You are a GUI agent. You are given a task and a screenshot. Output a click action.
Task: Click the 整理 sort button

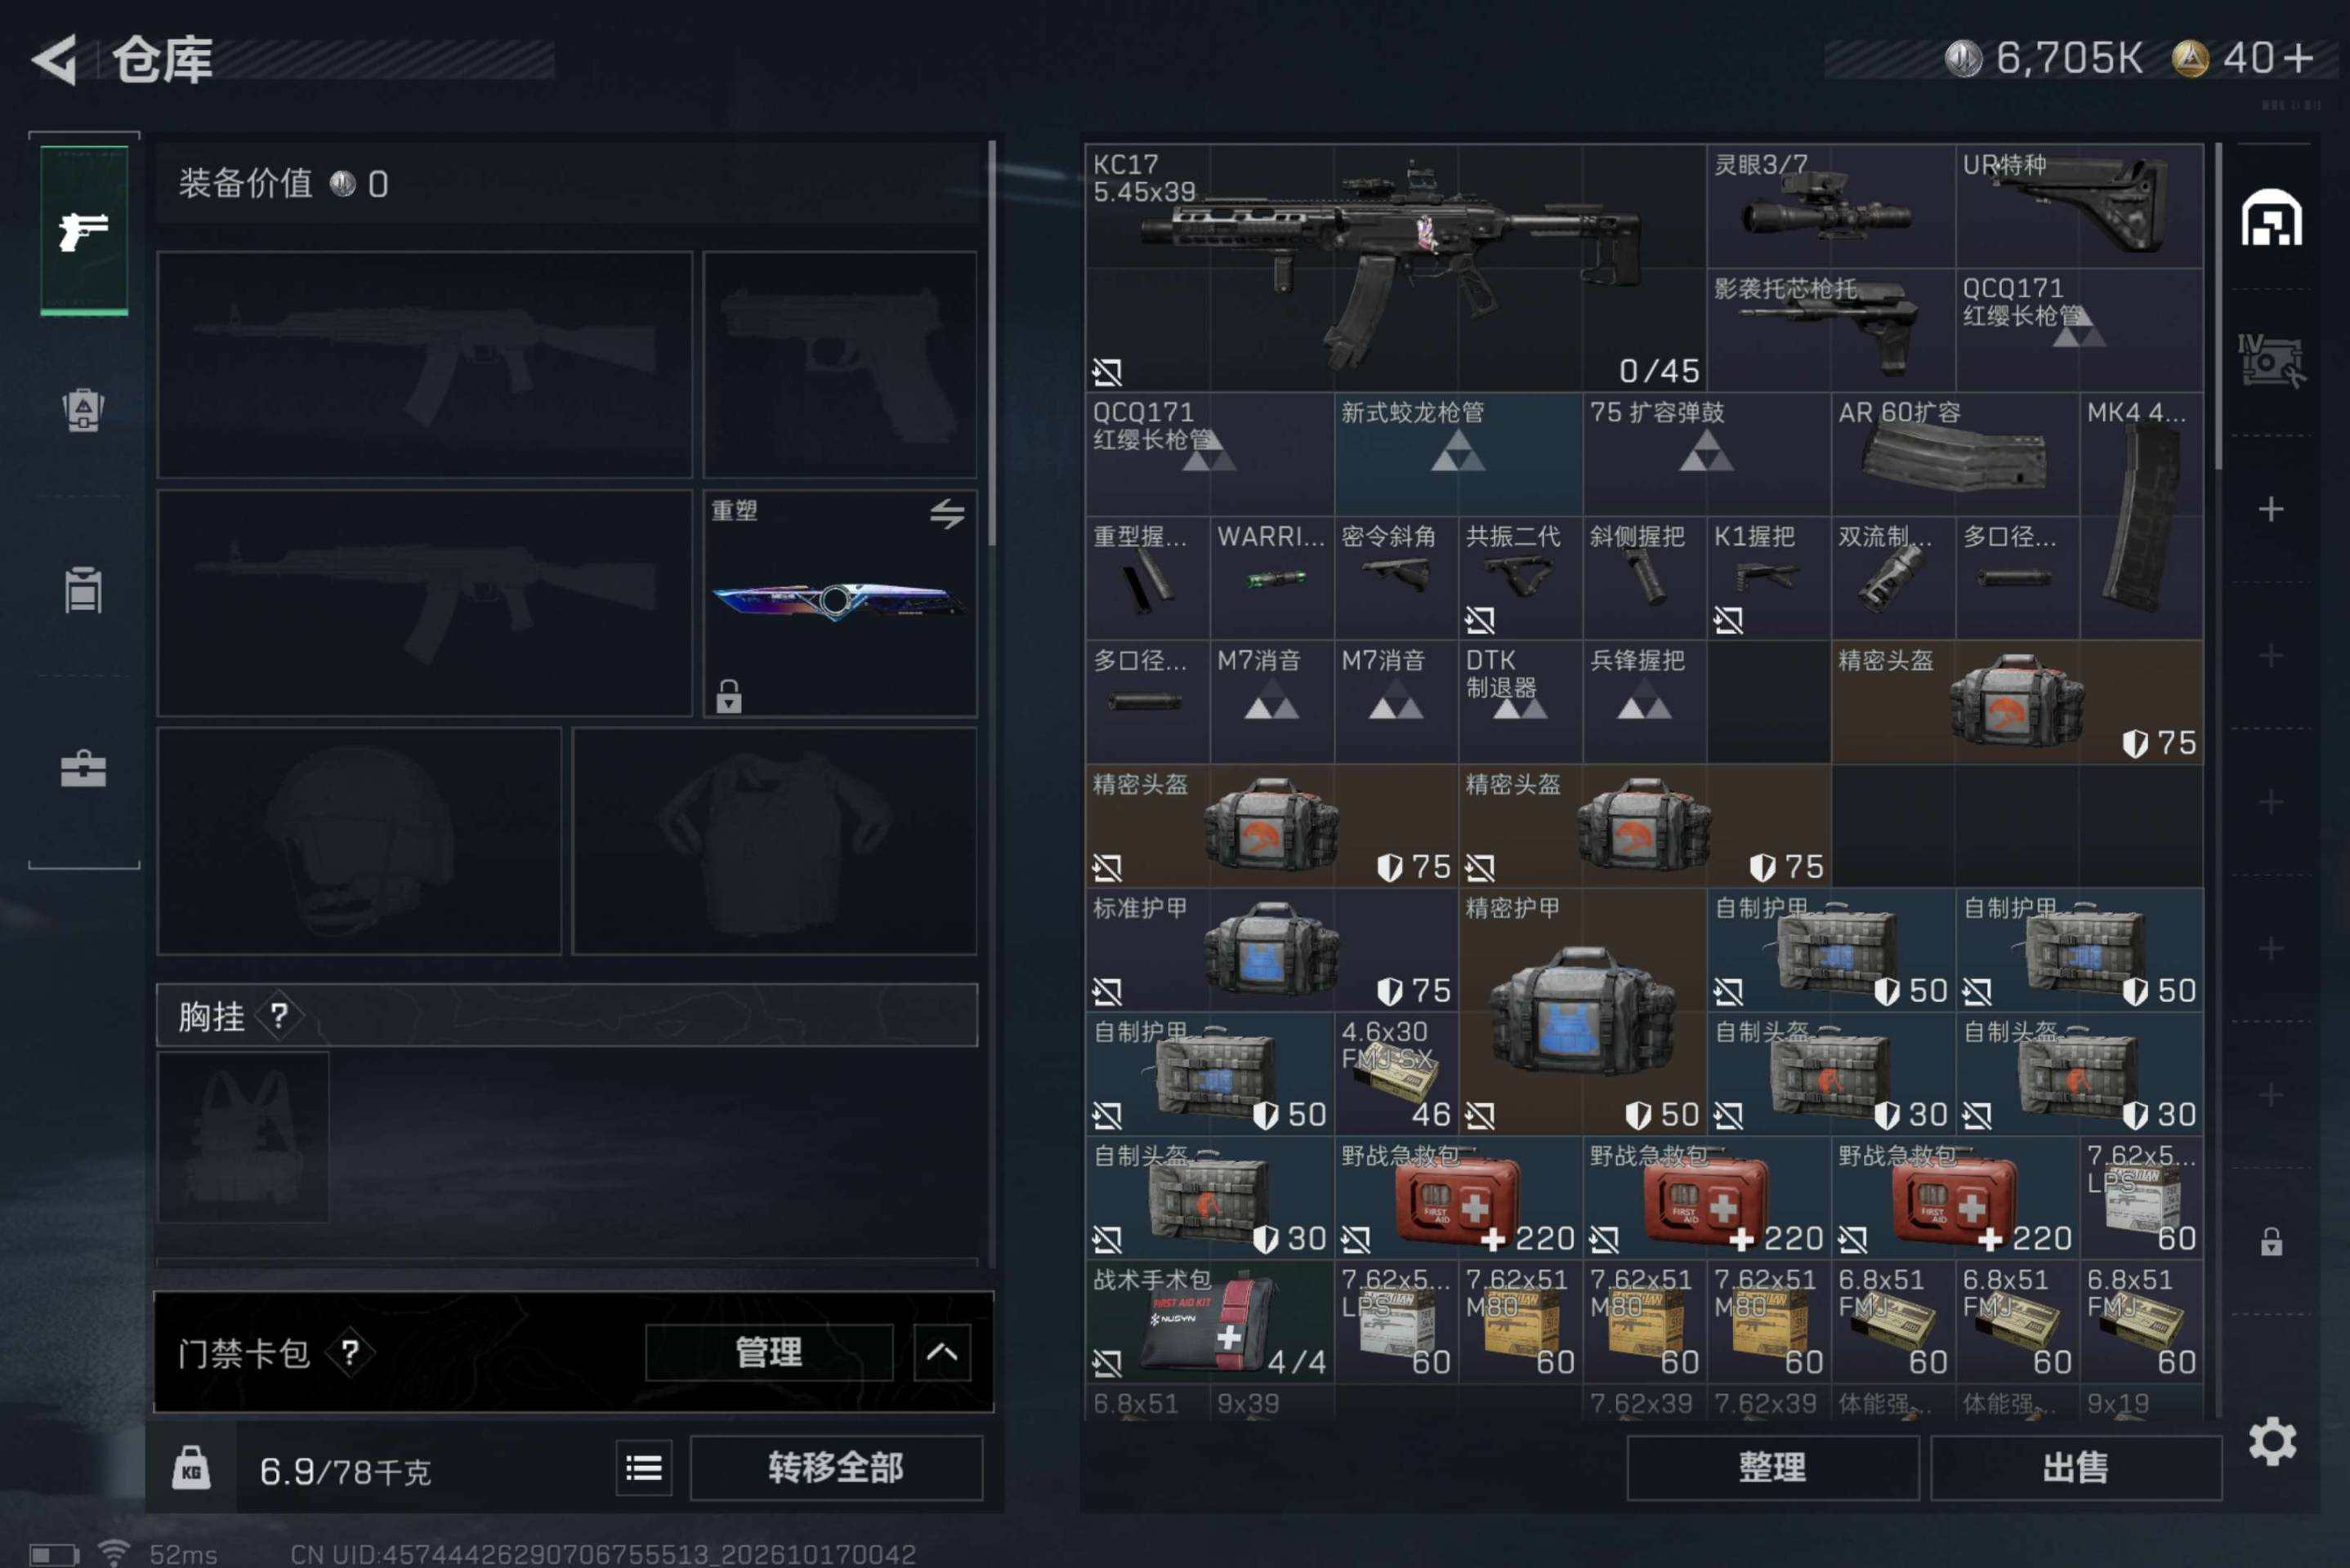click(1771, 1467)
